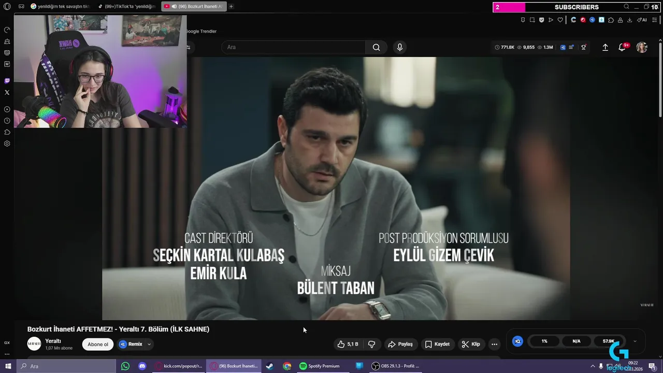This screenshot has height=373, width=663.
Task: Open the Windows Start button
Action: tap(8, 366)
